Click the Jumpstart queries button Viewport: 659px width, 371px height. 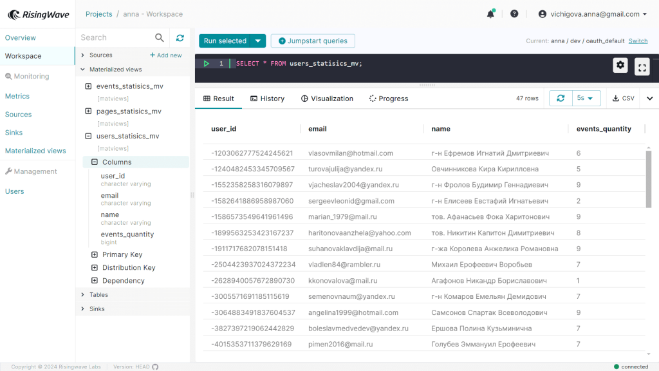click(x=313, y=41)
